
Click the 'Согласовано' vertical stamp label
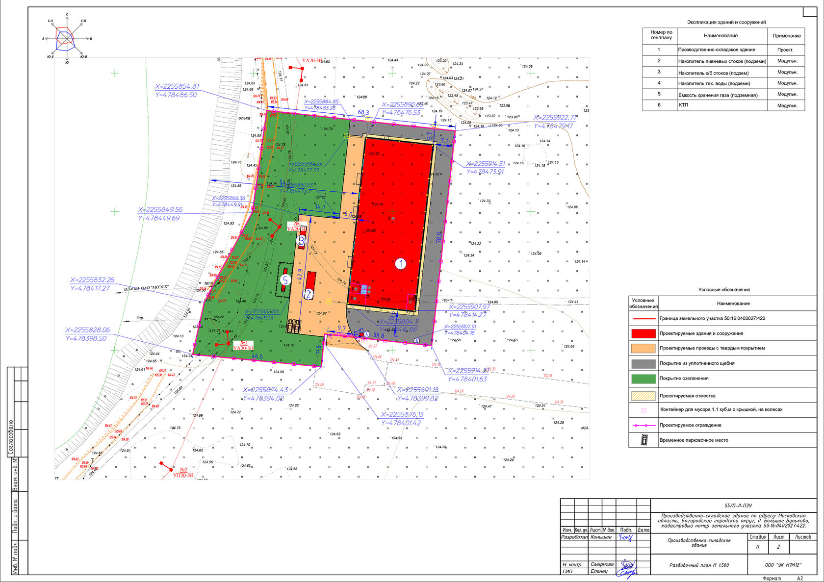[x=11, y=438]
